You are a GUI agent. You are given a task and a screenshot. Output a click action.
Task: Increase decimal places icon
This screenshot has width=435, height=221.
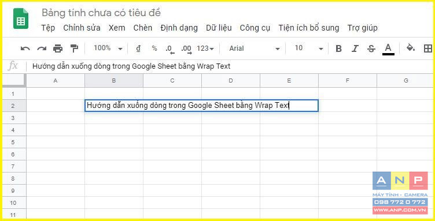pyautogui.click(x=186, y=49)
